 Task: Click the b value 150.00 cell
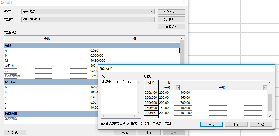169,108
